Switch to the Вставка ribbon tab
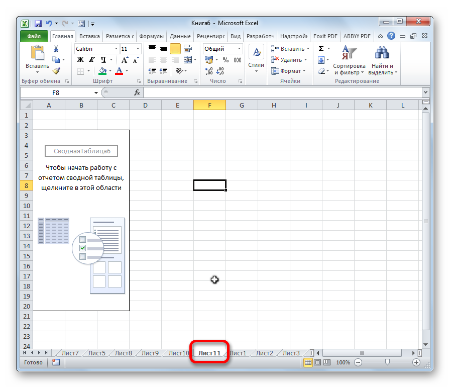The width and height of the screenshot is (450, 388). (x=89, y=36)
